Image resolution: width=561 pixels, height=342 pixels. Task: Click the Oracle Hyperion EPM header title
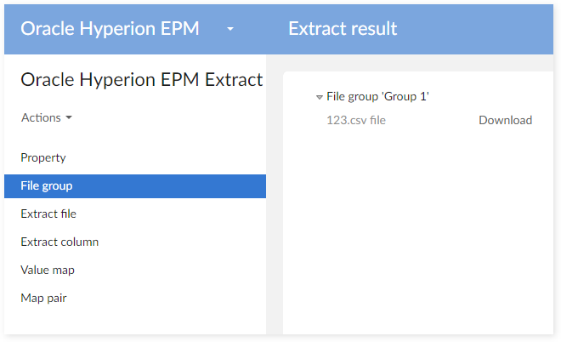coord(110,28)
